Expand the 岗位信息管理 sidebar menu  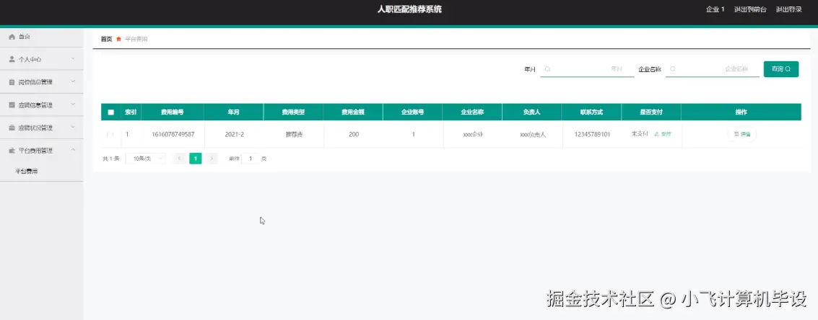click(x=42, y=82)
